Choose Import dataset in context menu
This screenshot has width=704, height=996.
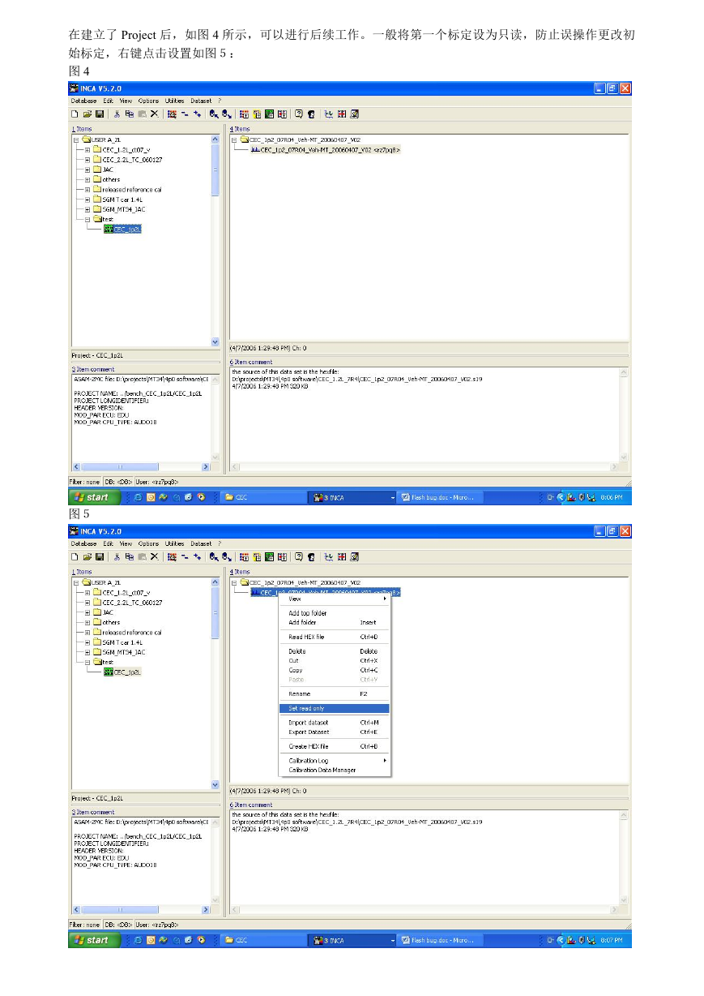pos(335,723)
